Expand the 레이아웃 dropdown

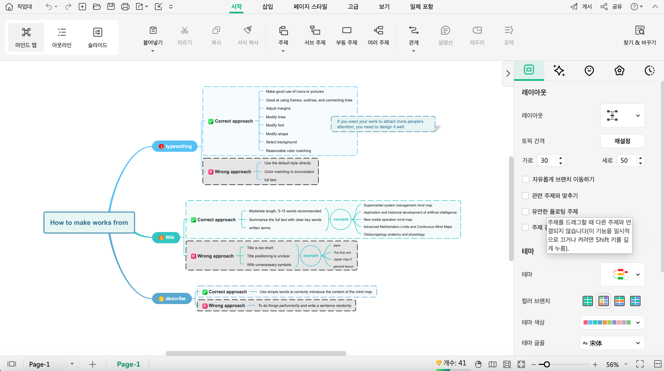coord(622,115)
